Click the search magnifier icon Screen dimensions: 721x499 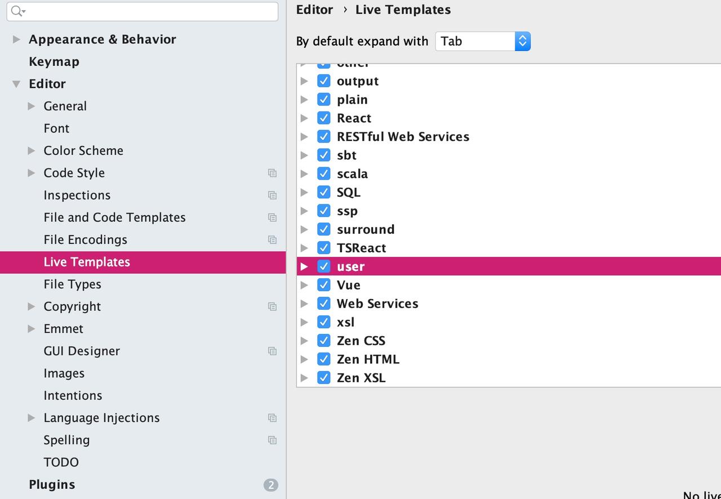point(17,11)
